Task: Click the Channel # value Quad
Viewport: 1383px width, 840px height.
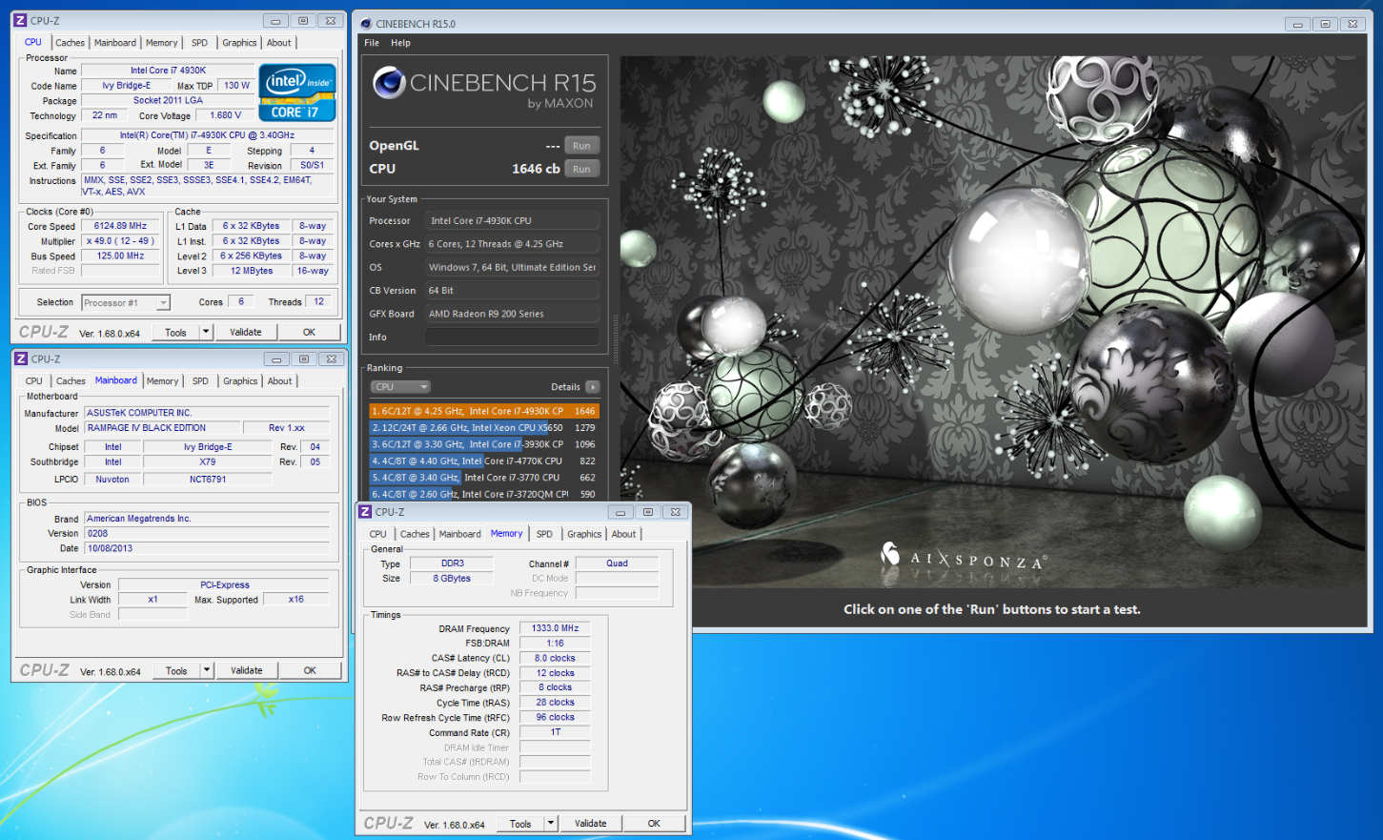Action: (617, 563)
